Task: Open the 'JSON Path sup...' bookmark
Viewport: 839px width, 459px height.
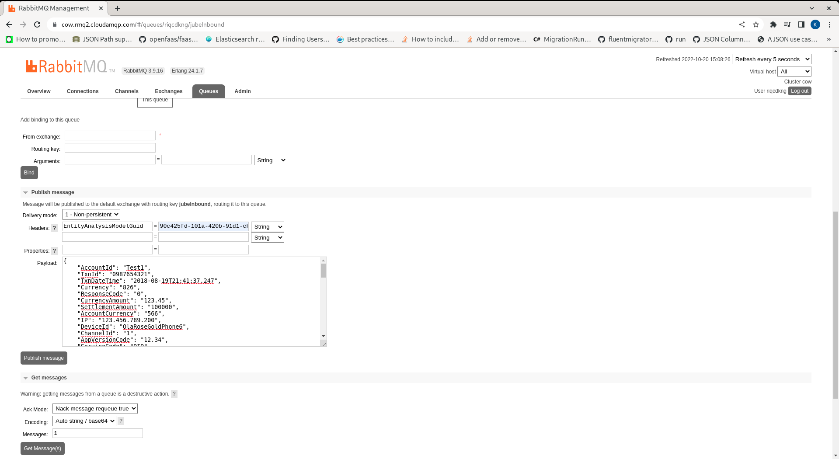Action: tap(102, 39)
